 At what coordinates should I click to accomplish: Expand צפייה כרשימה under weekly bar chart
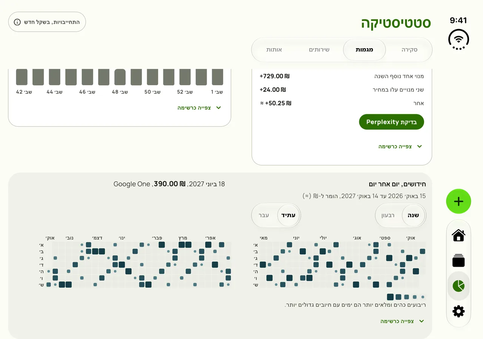point(199,108)
